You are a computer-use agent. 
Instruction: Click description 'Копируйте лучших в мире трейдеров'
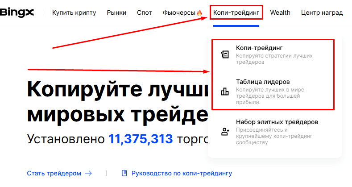pyautogui.click(x=270, y=96)
